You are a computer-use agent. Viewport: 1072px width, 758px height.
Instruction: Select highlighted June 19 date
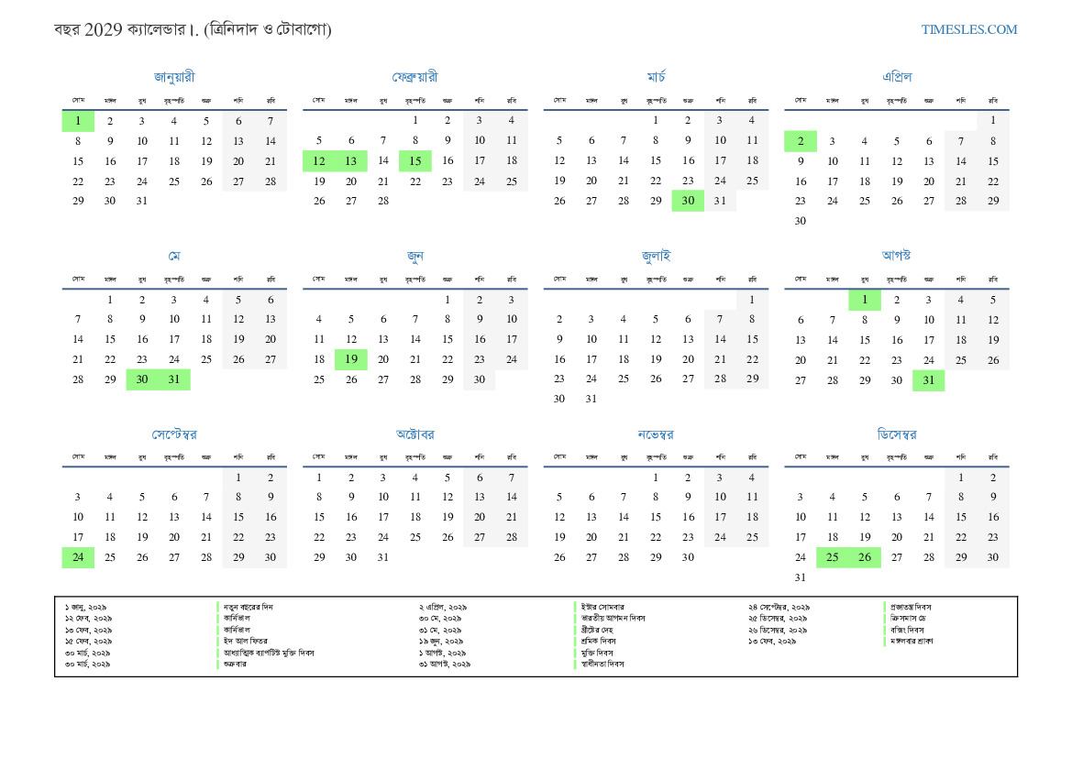(351, 359)
